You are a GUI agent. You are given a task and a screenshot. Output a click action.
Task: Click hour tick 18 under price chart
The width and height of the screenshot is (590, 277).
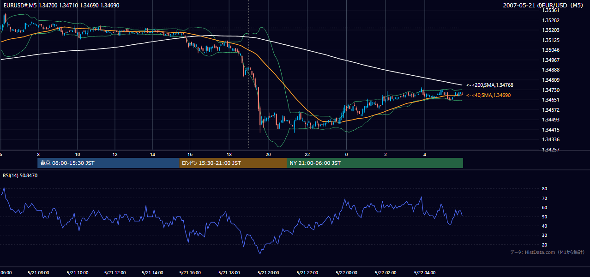coord(229,154)
